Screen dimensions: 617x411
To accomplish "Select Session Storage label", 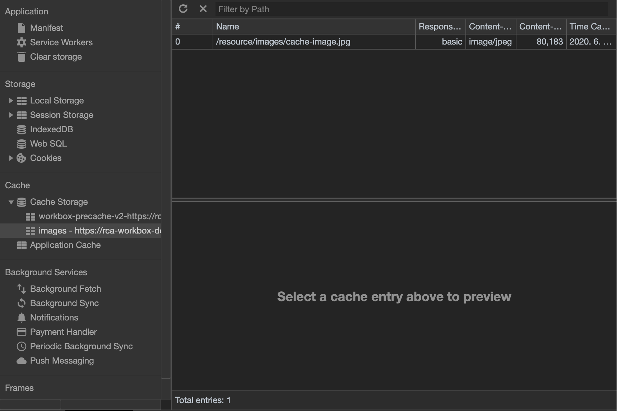I will click(62, 115).
